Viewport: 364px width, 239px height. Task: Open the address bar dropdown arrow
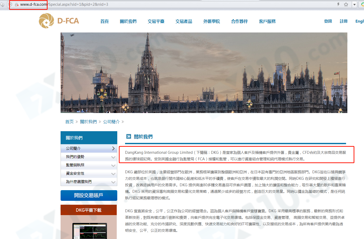[x=354, y=4]
